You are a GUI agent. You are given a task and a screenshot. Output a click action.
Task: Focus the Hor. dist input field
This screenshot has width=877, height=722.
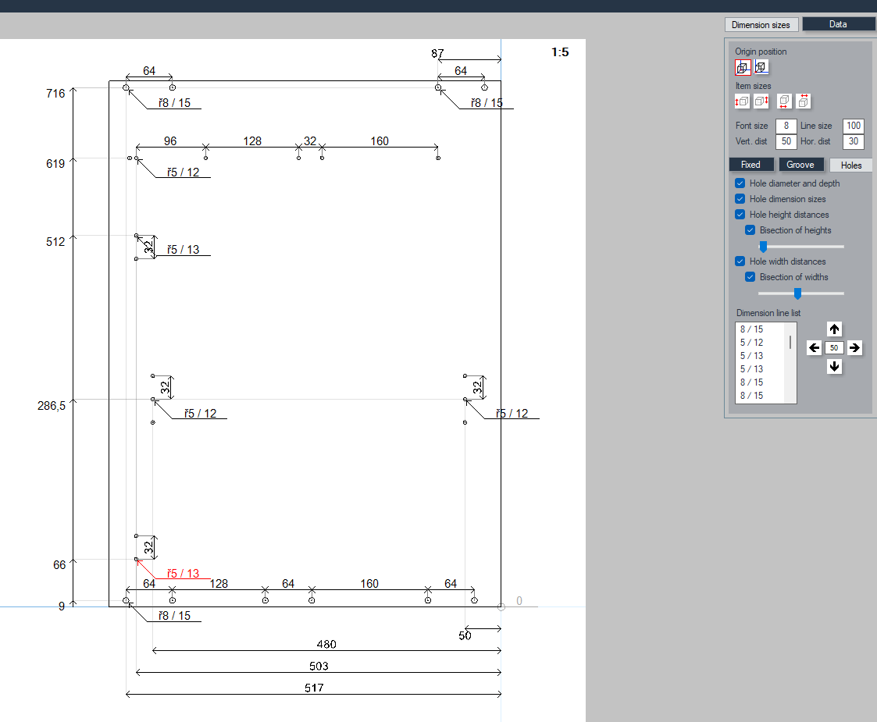pyautogui.click(x=854, y=141)
